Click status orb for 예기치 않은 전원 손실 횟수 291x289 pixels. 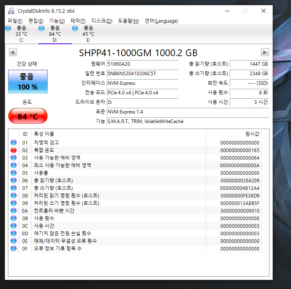[x=14, y=233]
